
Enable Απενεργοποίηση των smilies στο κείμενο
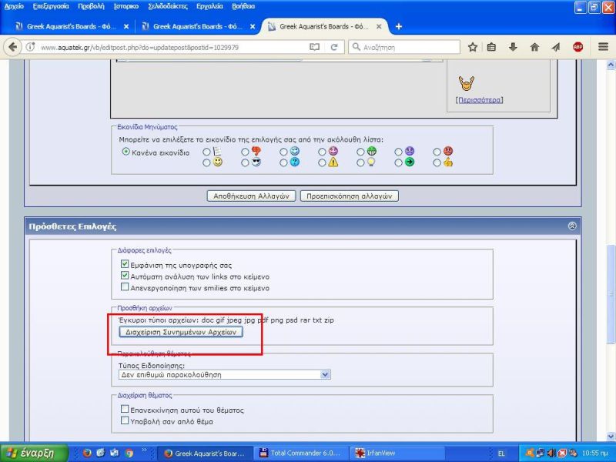tap(125, 287)
